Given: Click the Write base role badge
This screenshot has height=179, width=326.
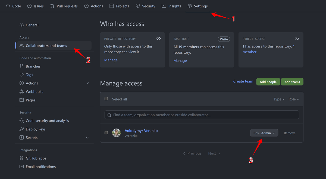Looking at the screenshot, I should [x=224, y=39].
